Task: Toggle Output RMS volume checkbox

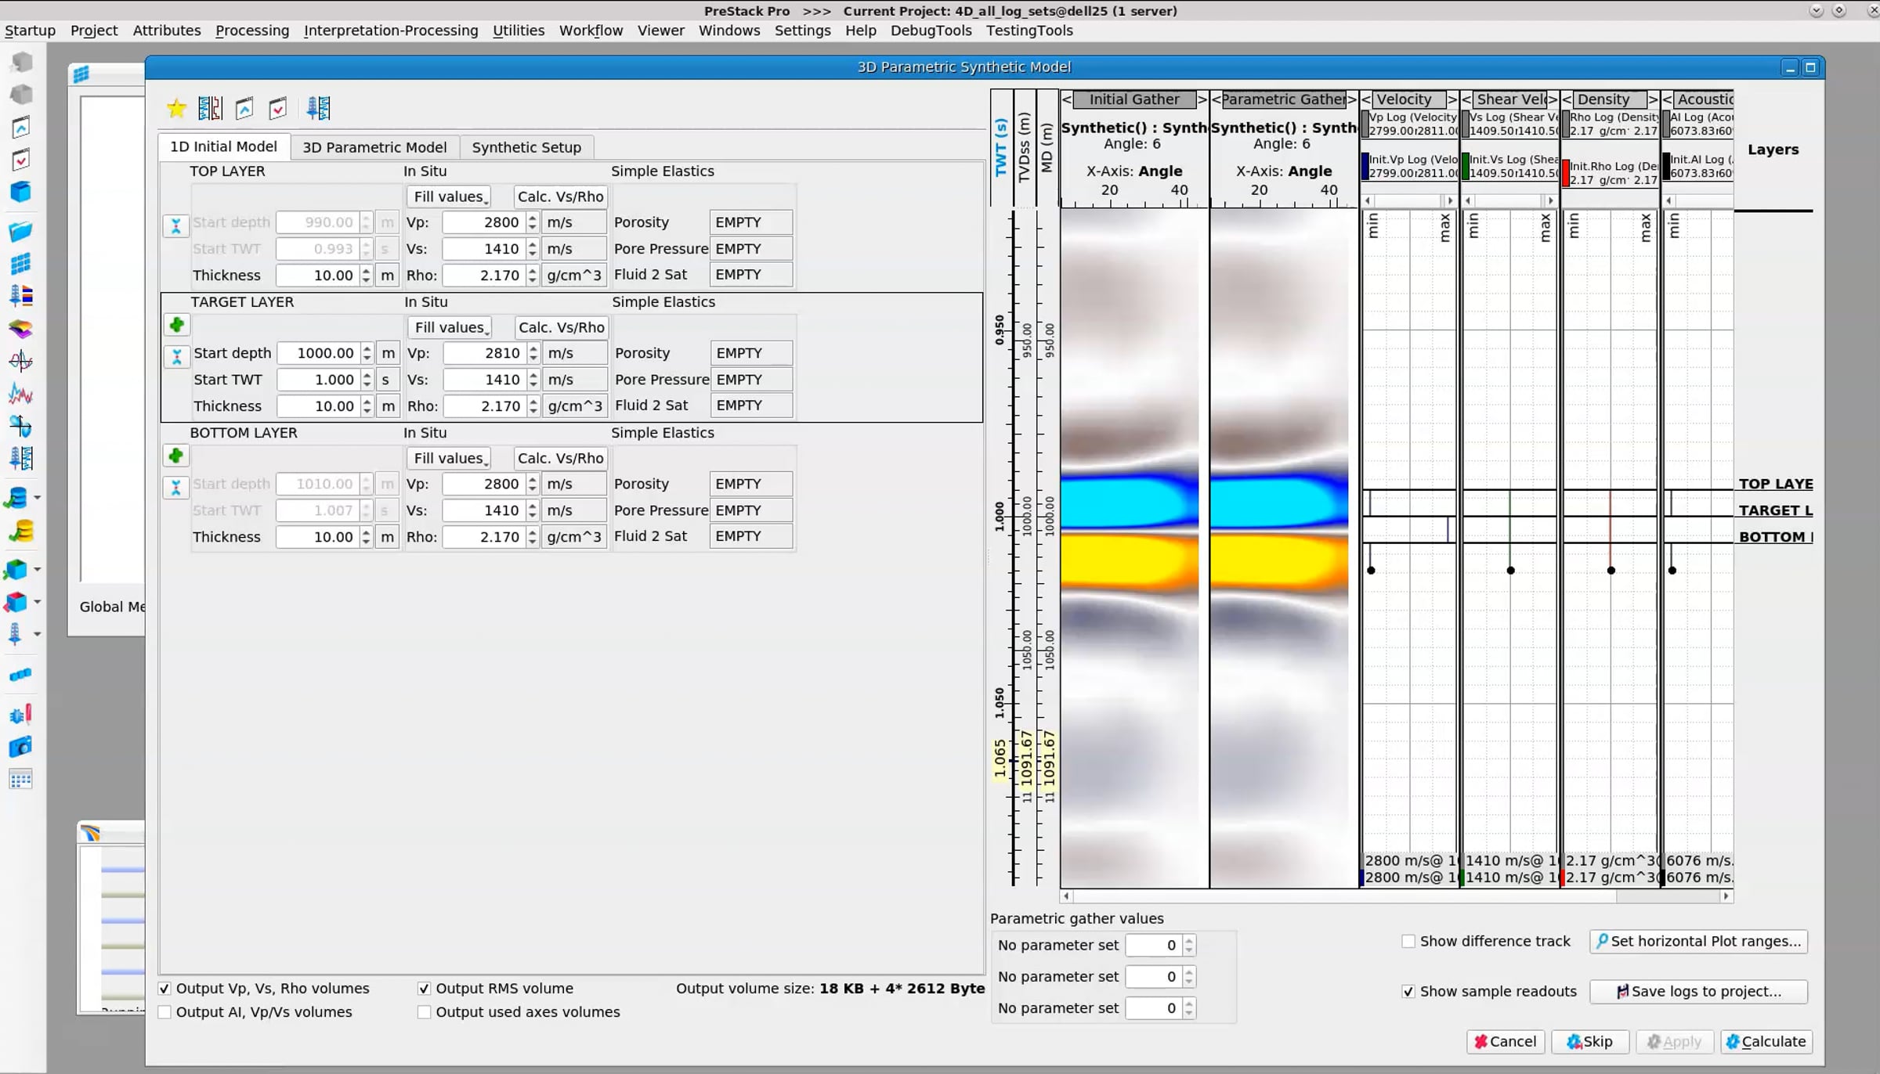Action: pyautogui.click(x=424, y=989)
